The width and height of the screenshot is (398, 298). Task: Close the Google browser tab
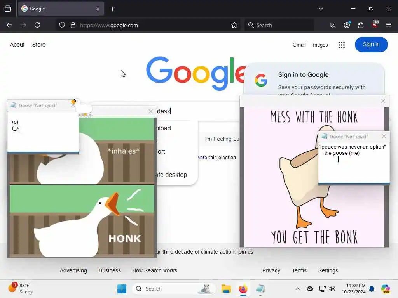click(98, 9)
